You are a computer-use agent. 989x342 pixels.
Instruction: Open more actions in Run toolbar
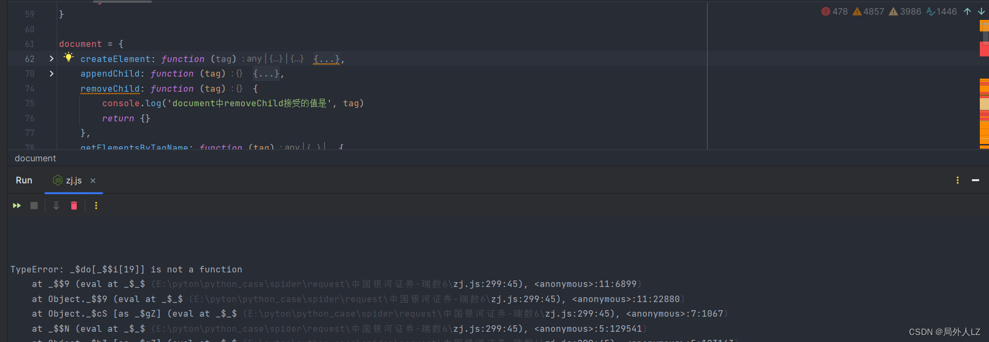pos(96,206)
